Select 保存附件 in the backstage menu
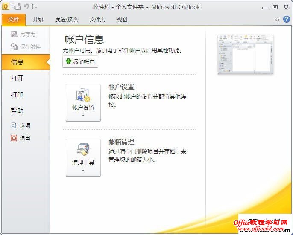The width and height of the screenshot is (293, 235). pyautogui.click(x=26, y=46)
